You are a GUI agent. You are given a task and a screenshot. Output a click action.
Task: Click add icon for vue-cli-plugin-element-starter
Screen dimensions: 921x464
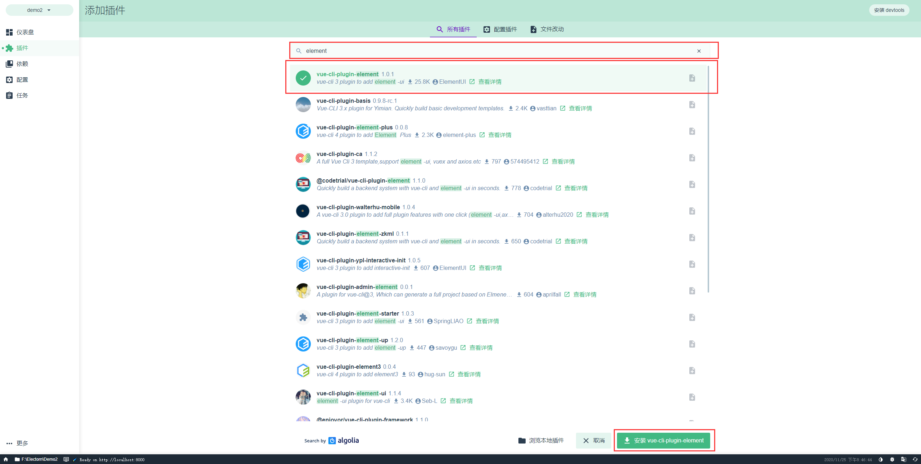(x=692, y=317)
